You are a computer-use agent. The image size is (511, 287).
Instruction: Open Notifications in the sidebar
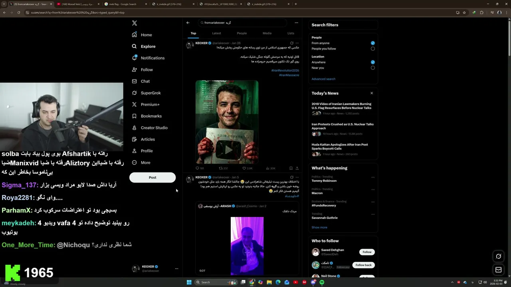click(148, 58)
